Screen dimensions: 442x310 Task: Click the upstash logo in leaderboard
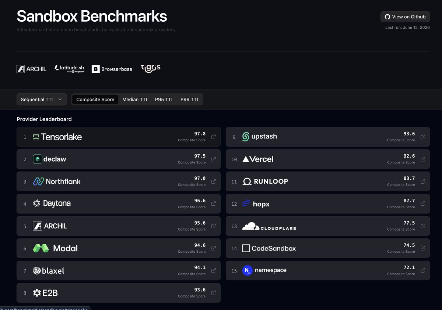coord(259,137)
